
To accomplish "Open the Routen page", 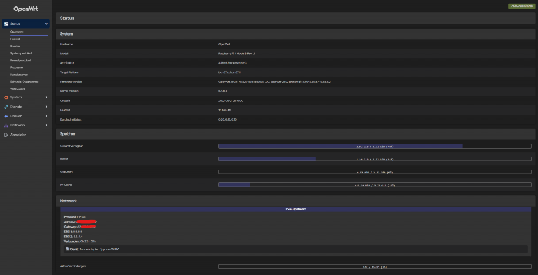I will click(15, 46).
